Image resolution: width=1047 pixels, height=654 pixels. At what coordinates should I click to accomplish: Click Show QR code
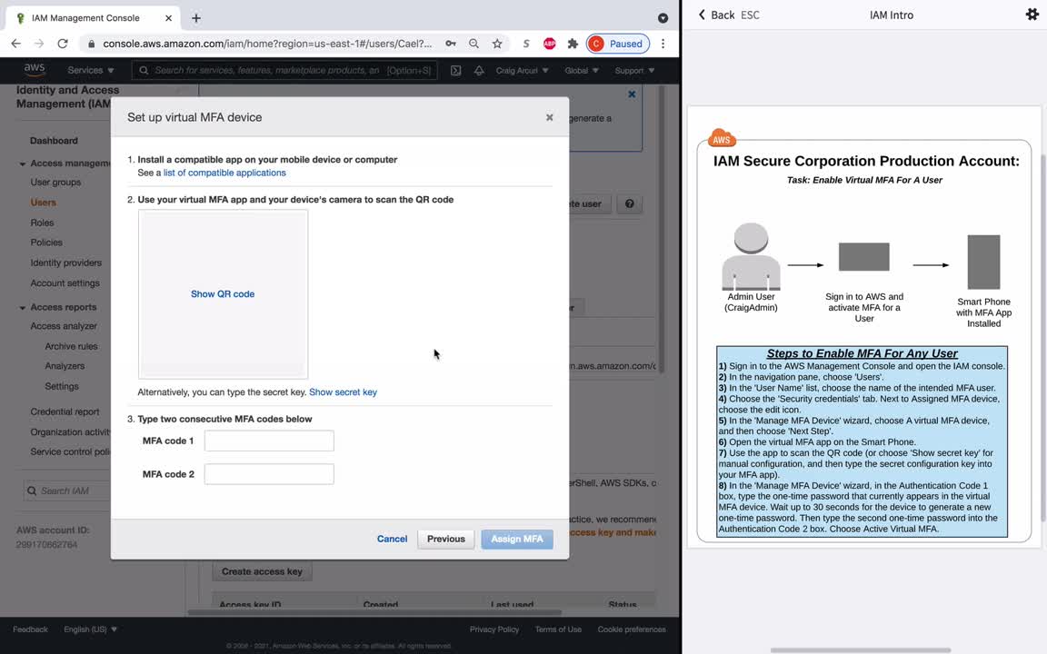[223, 293]
